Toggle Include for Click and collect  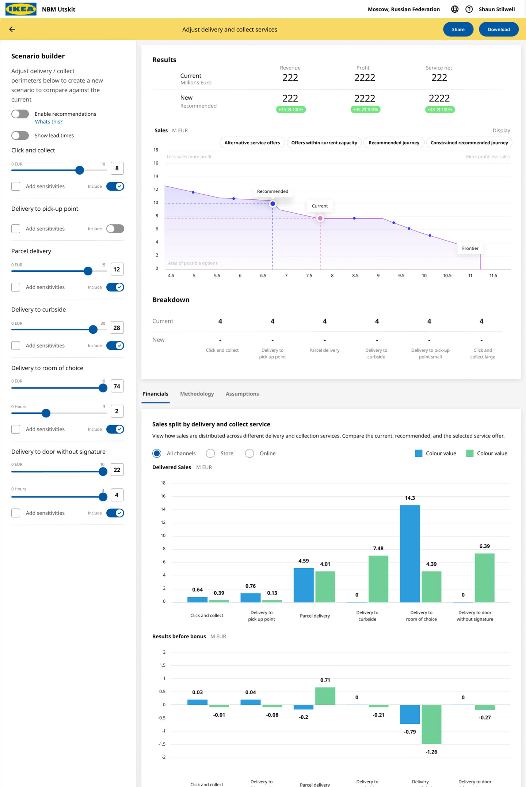pos(115,186)
